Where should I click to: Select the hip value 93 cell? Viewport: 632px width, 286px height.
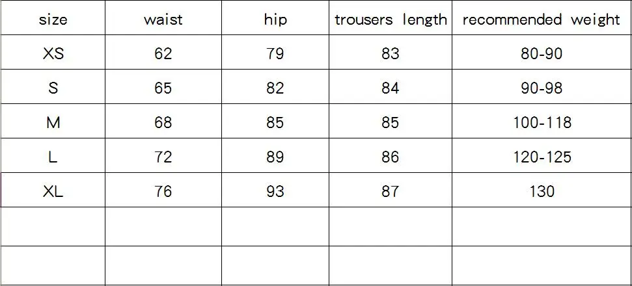coord(275,190)
